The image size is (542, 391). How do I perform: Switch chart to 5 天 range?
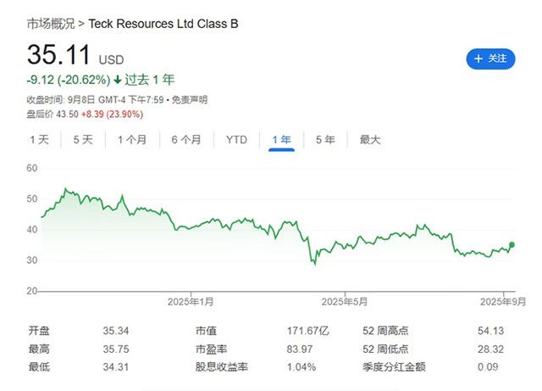83,140
